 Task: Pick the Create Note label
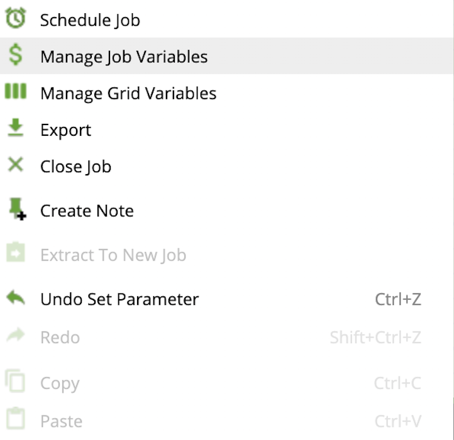pyautogui.click(x=87, y=211)
